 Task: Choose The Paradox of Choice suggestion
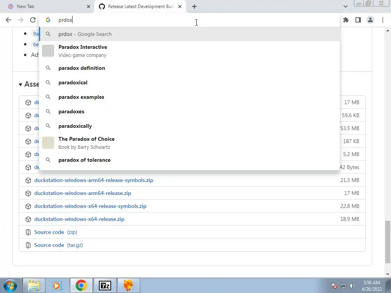point(189,143)
